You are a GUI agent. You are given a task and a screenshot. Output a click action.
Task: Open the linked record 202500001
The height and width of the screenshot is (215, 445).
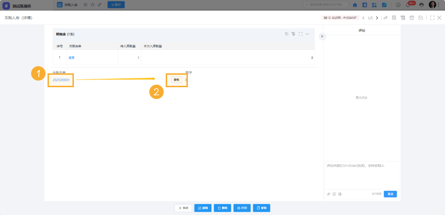(61, 80)
